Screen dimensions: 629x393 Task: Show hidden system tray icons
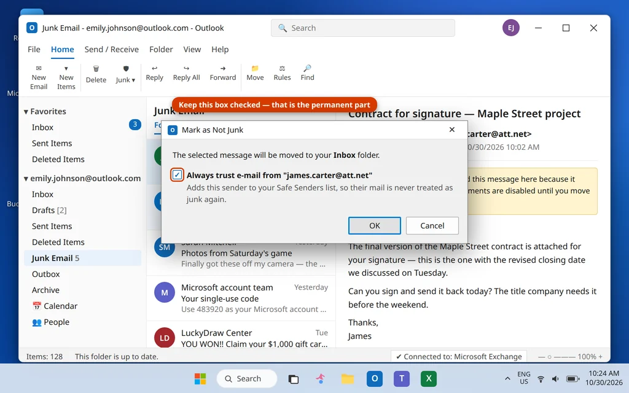507,378
